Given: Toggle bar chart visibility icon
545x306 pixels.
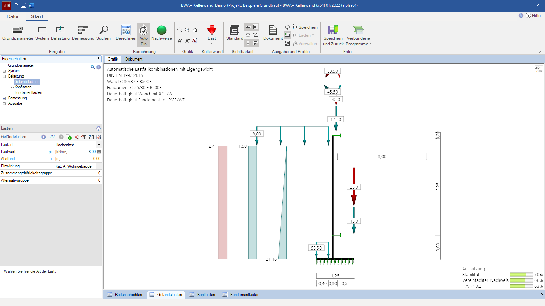Looking at the screenshot, I should [x=255, y=43].
